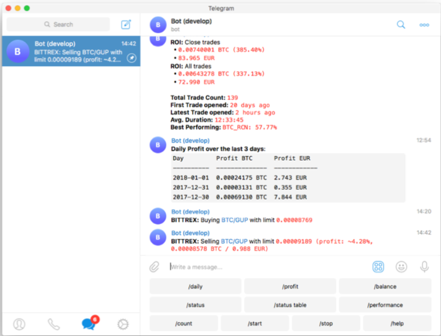Click the Bot (develop) chat header title

[191, 21]
